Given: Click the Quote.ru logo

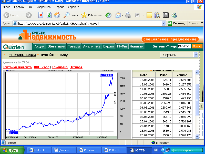Looking at the screenshot, I should point(14,47).
